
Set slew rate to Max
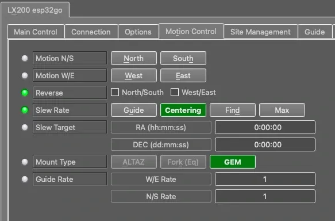click(x=282, y=110)
